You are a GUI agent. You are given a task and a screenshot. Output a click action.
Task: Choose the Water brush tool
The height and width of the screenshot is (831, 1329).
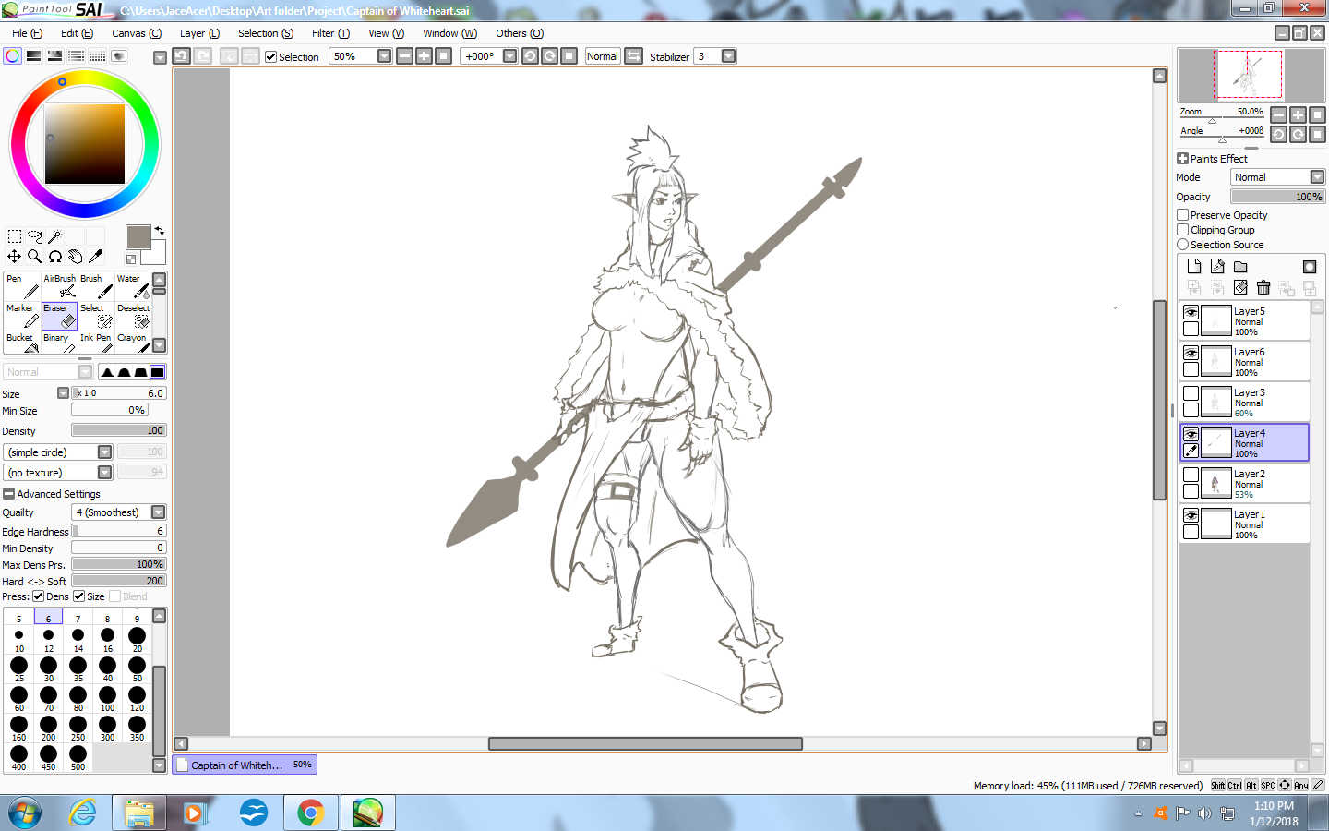133,286
